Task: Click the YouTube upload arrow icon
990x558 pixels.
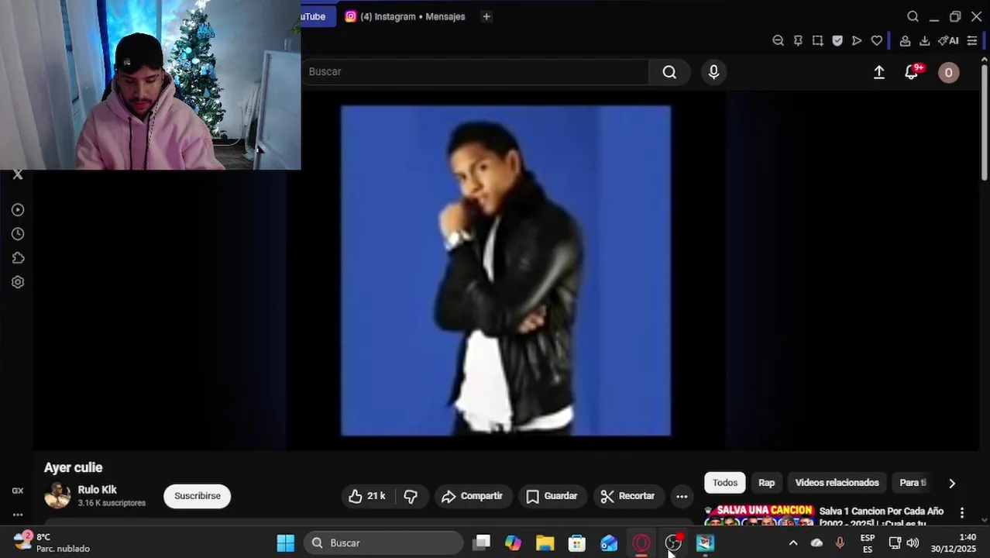Action: point(879,72)
